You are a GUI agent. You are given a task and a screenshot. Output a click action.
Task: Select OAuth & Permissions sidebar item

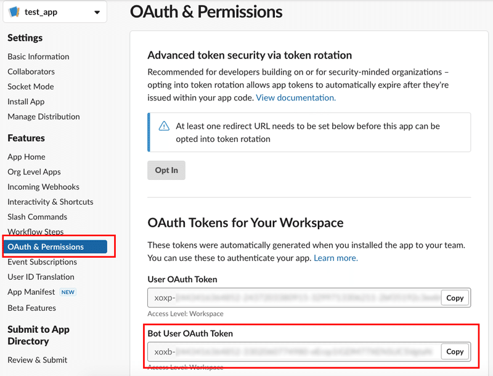46,247
